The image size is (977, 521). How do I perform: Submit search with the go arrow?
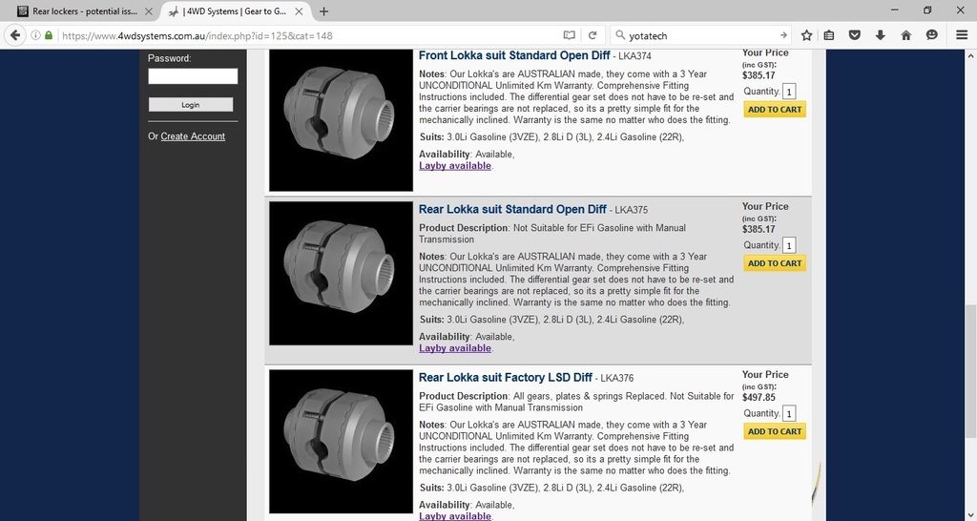(783, 35)
